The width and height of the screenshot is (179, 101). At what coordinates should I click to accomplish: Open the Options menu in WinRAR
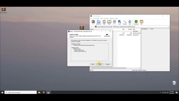click(x=112, y=18)
